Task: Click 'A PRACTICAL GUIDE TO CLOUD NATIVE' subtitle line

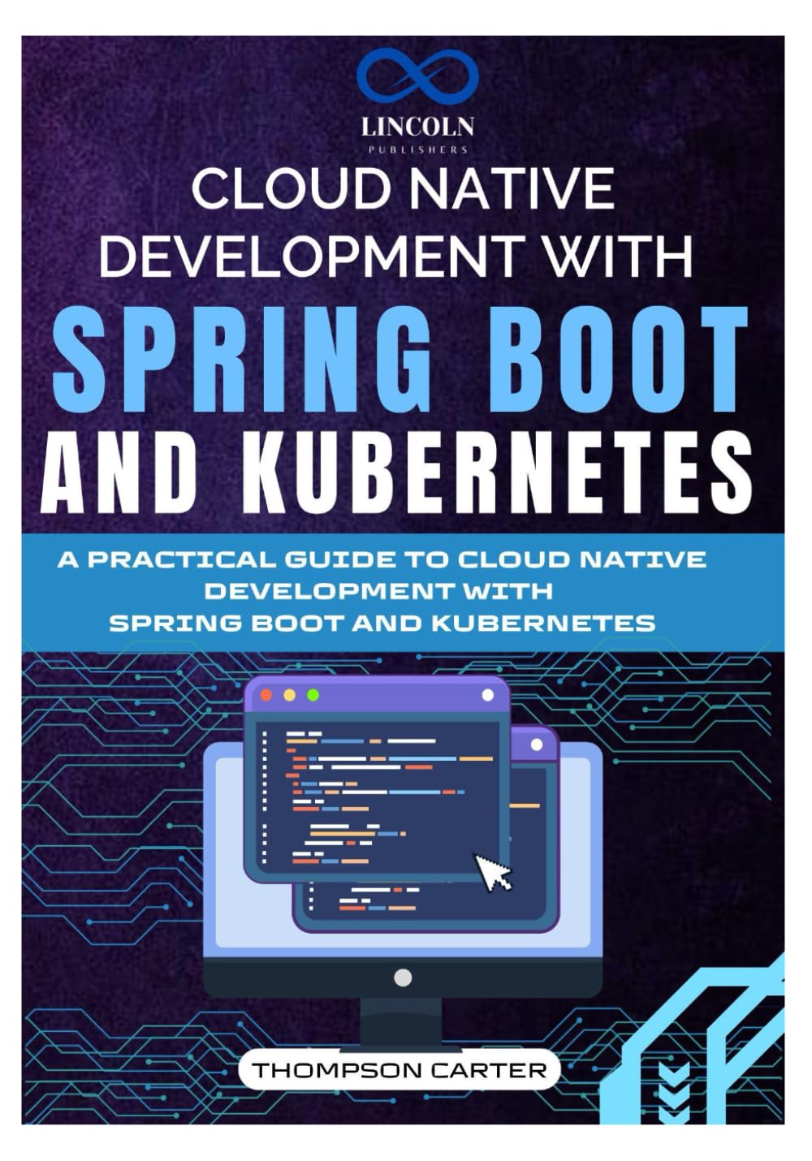Action: pyautogui.click(x=382, y=560)
